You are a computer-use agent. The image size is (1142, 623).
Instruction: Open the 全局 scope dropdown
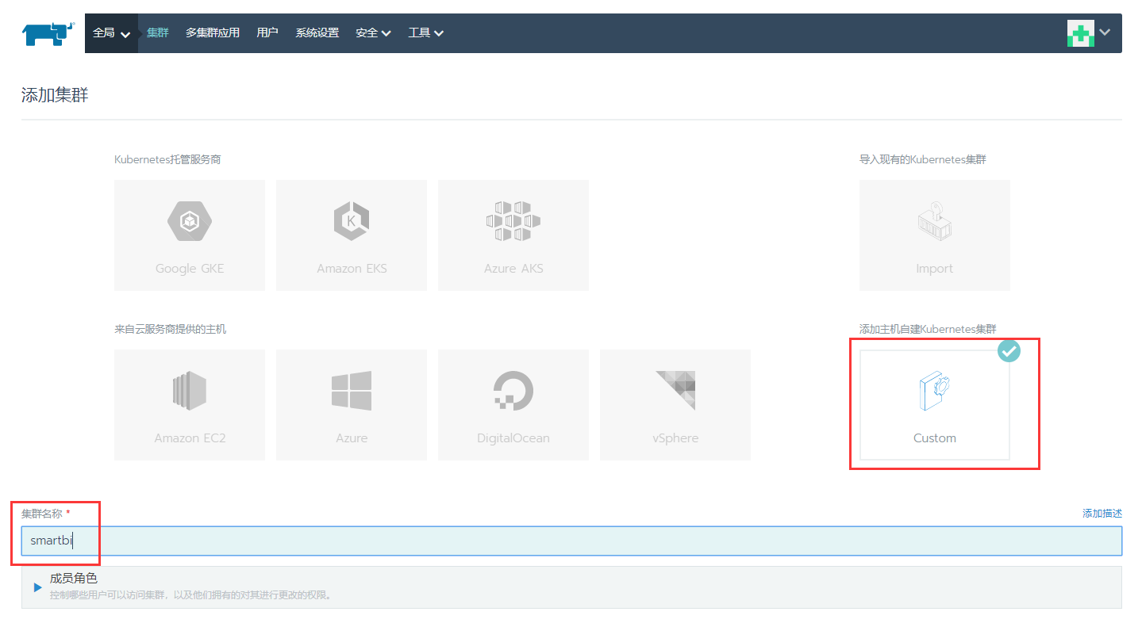[112, 33]
